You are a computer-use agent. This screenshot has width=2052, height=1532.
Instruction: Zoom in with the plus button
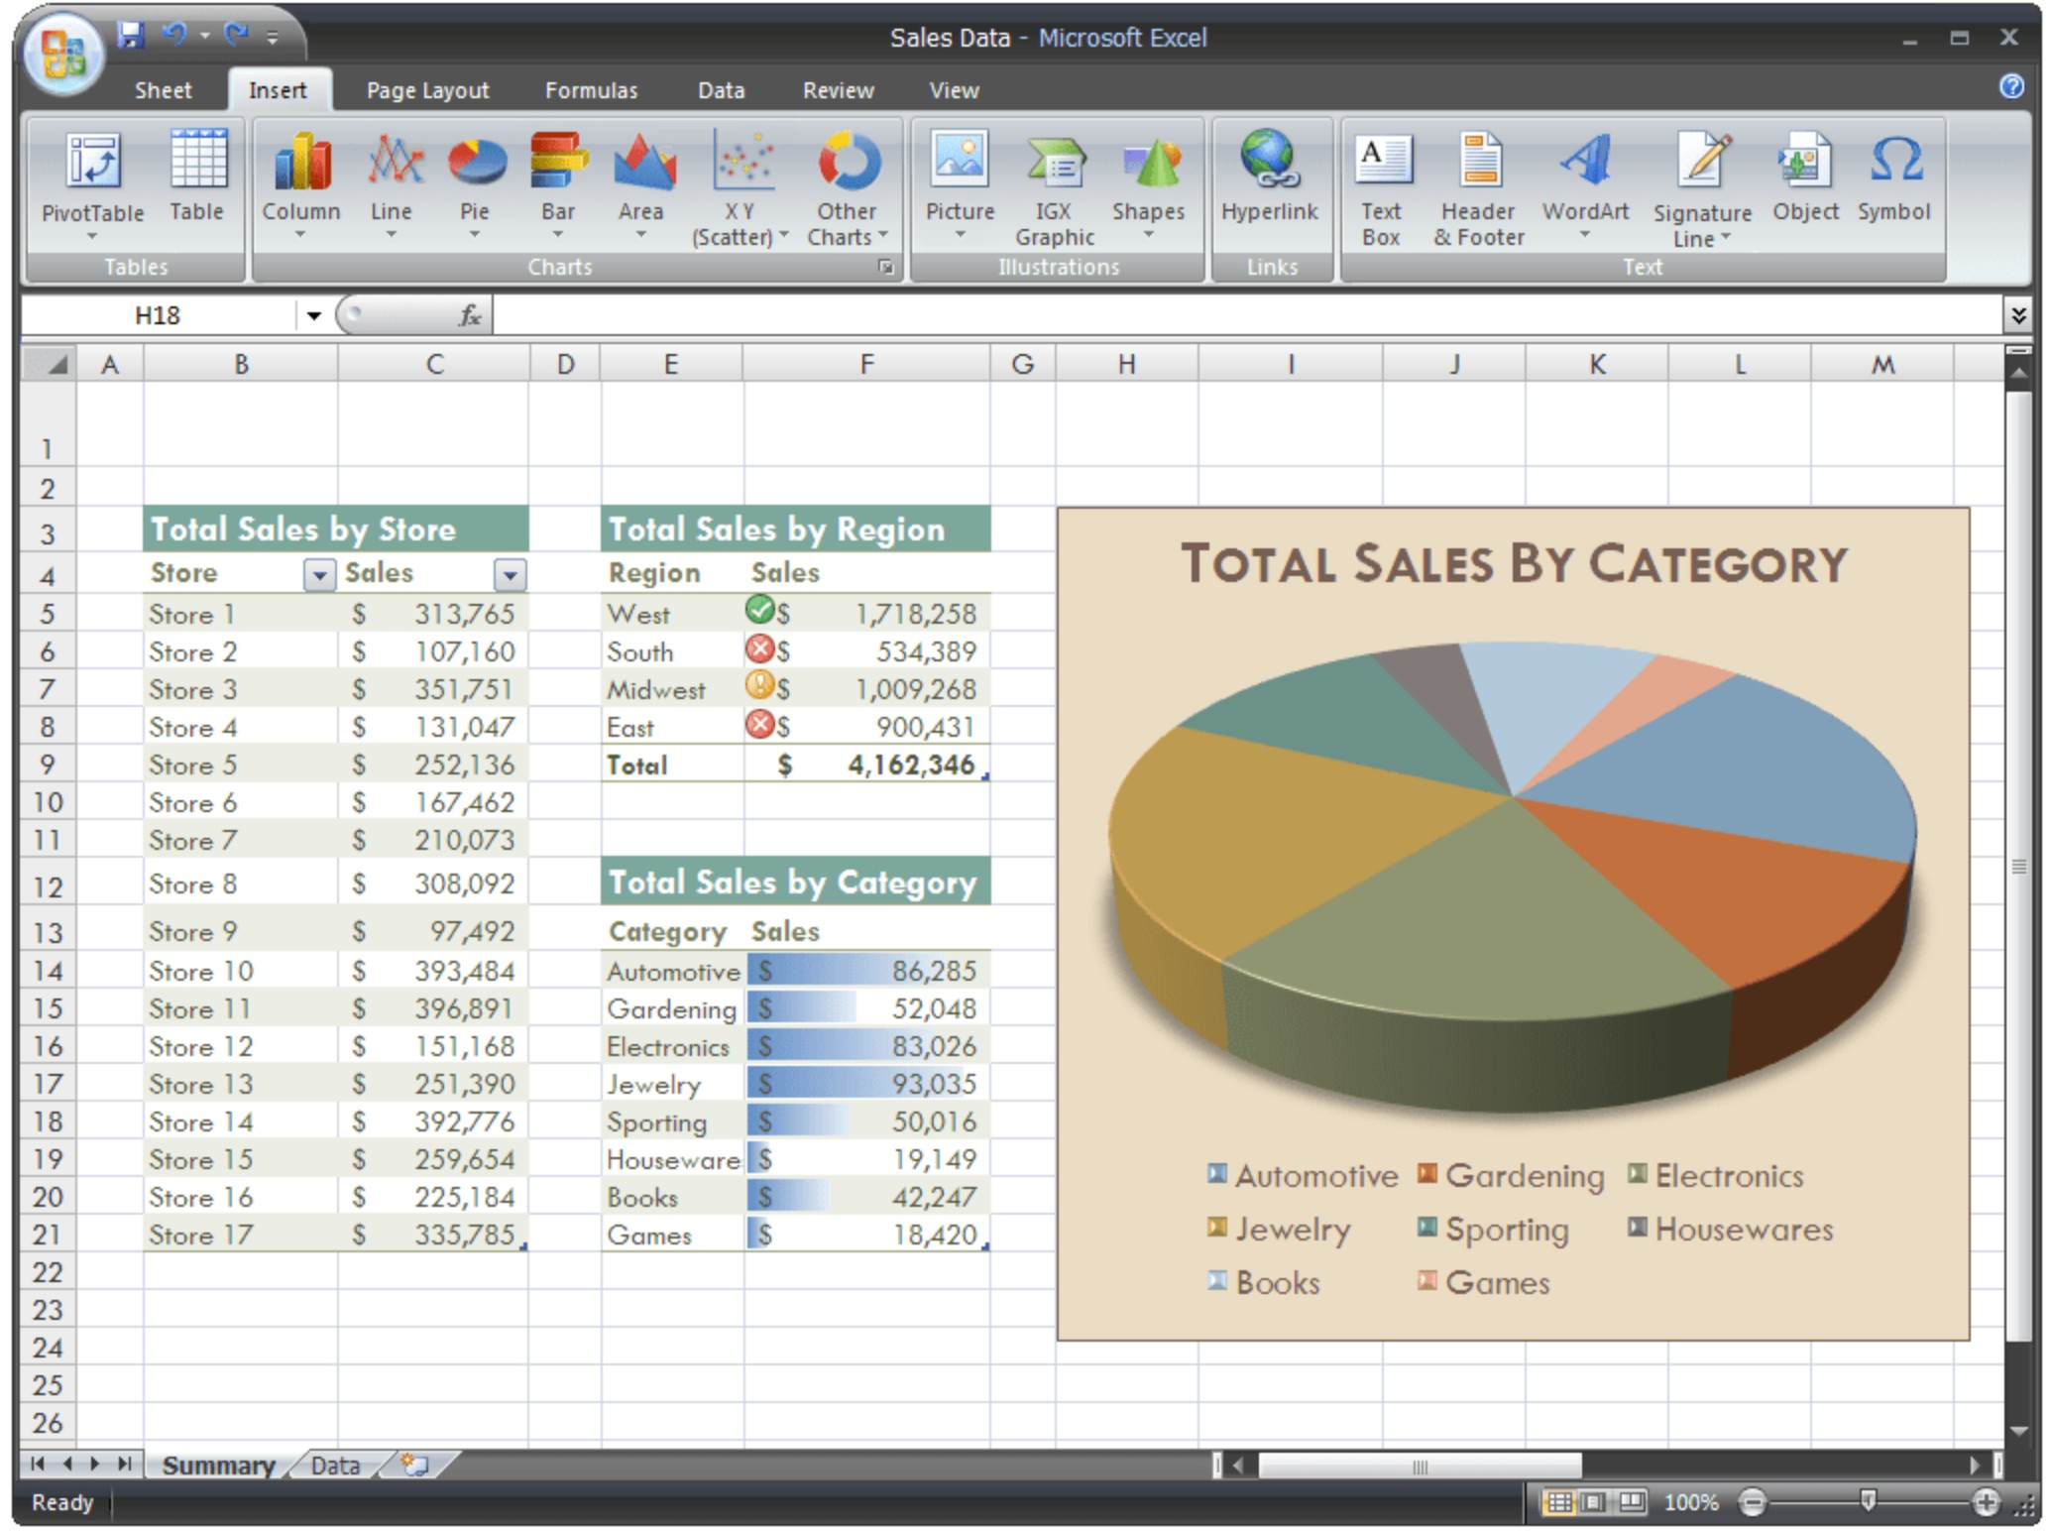1986,1503
